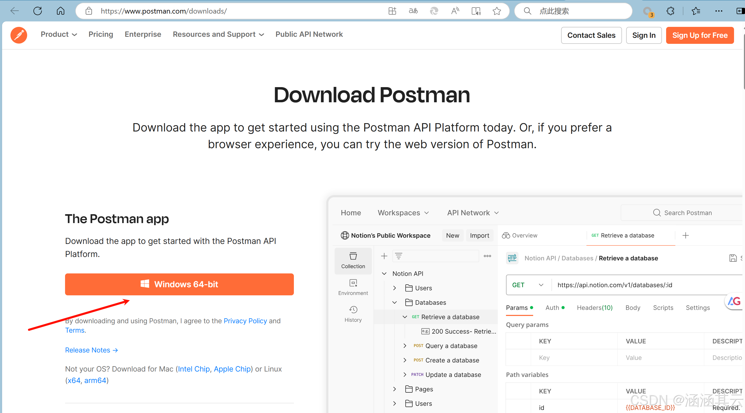Click the Windows 64-bit download button
The height and width of the screenshot is (413, 745).
pyautogui.click(x=179, y=284)
